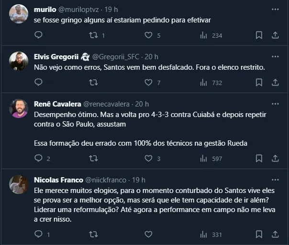The image size is (289, 245).
Task: Open more options on Renê Cavalera's tweet
Action: [275, 104]
